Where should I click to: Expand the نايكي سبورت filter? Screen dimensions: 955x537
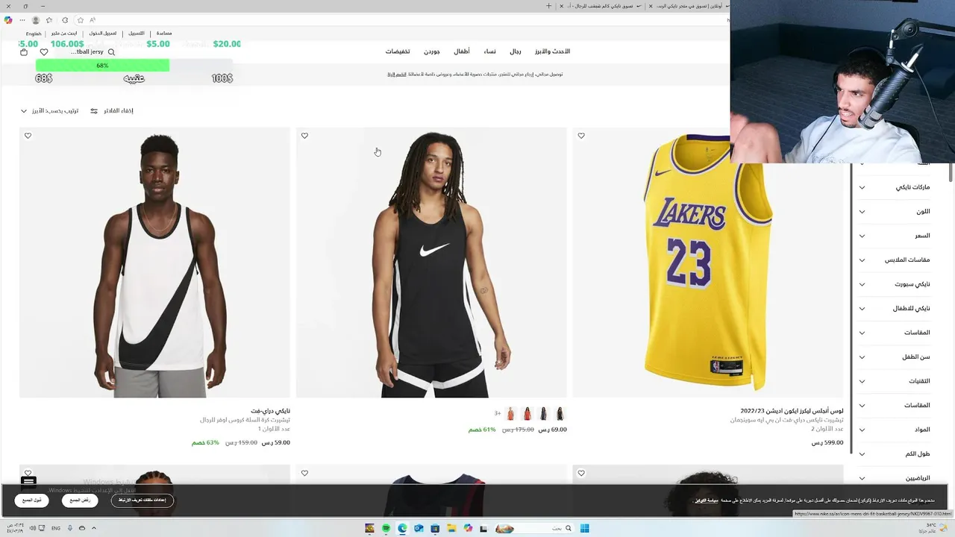point(895,284)
